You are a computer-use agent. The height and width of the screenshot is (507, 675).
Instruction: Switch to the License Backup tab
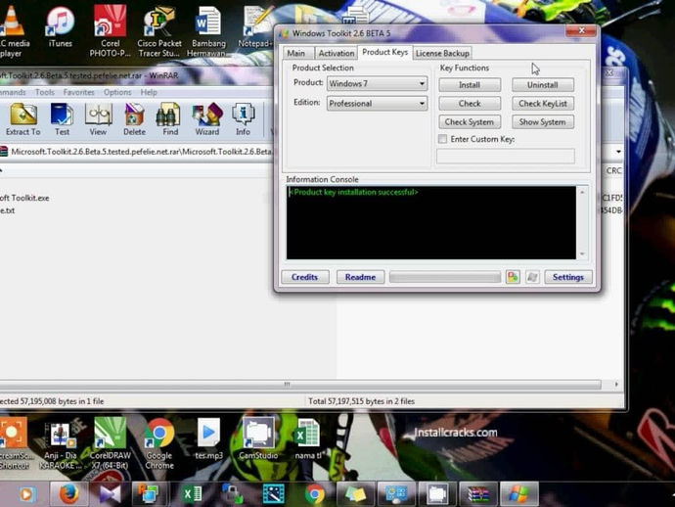tap(442, 54)
